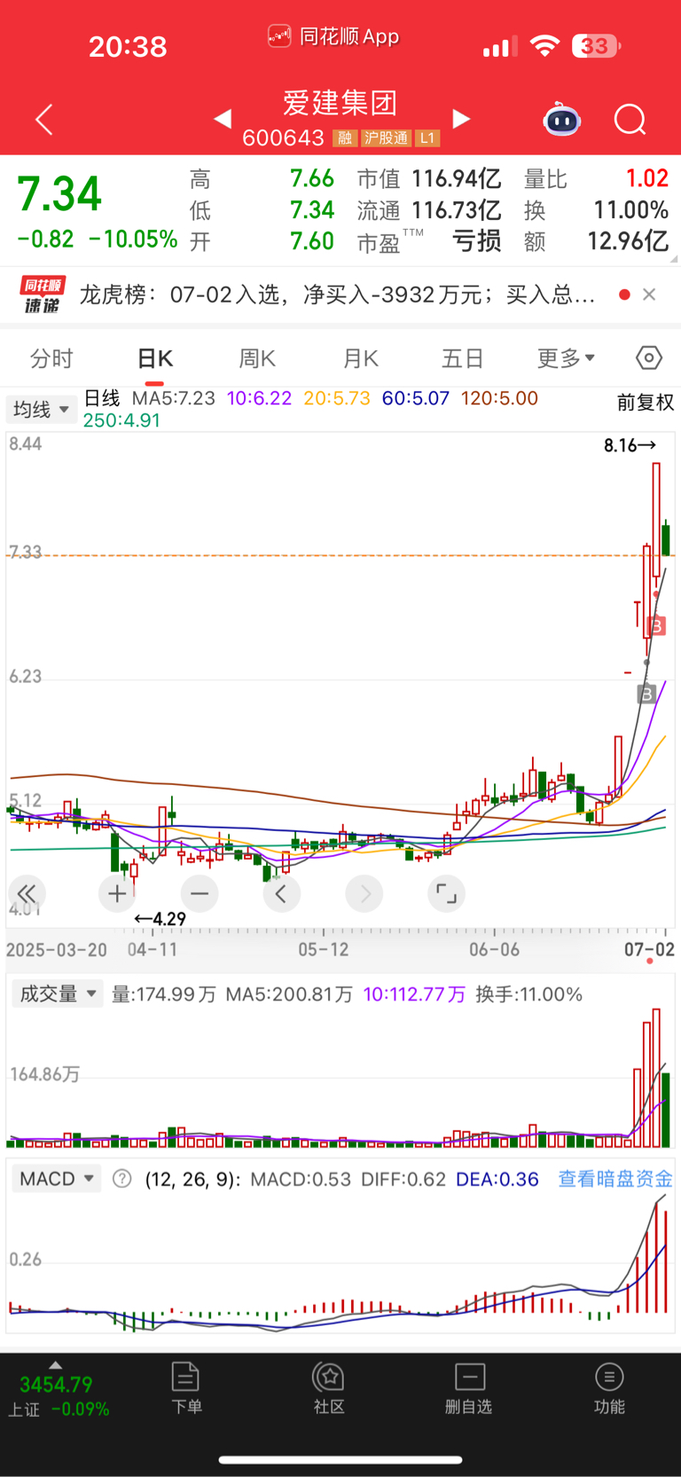Switch to next stock with right triangle
This screenshot has height=1477, width=681.
click(461, 119)
